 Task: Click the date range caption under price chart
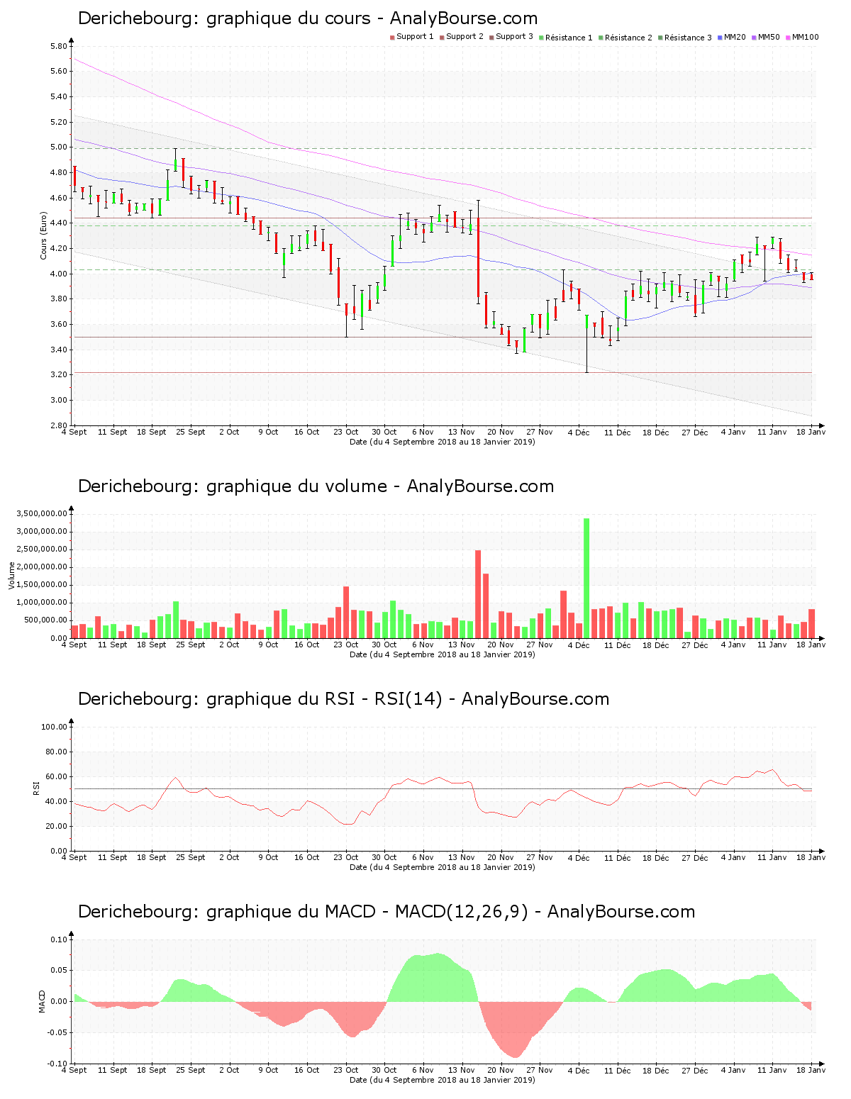coord(443,442)
